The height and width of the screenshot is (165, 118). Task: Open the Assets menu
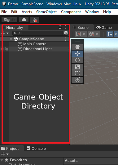27,12
